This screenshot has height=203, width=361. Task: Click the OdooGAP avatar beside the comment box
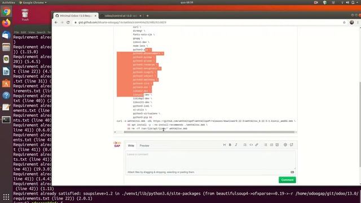[117, 144]
